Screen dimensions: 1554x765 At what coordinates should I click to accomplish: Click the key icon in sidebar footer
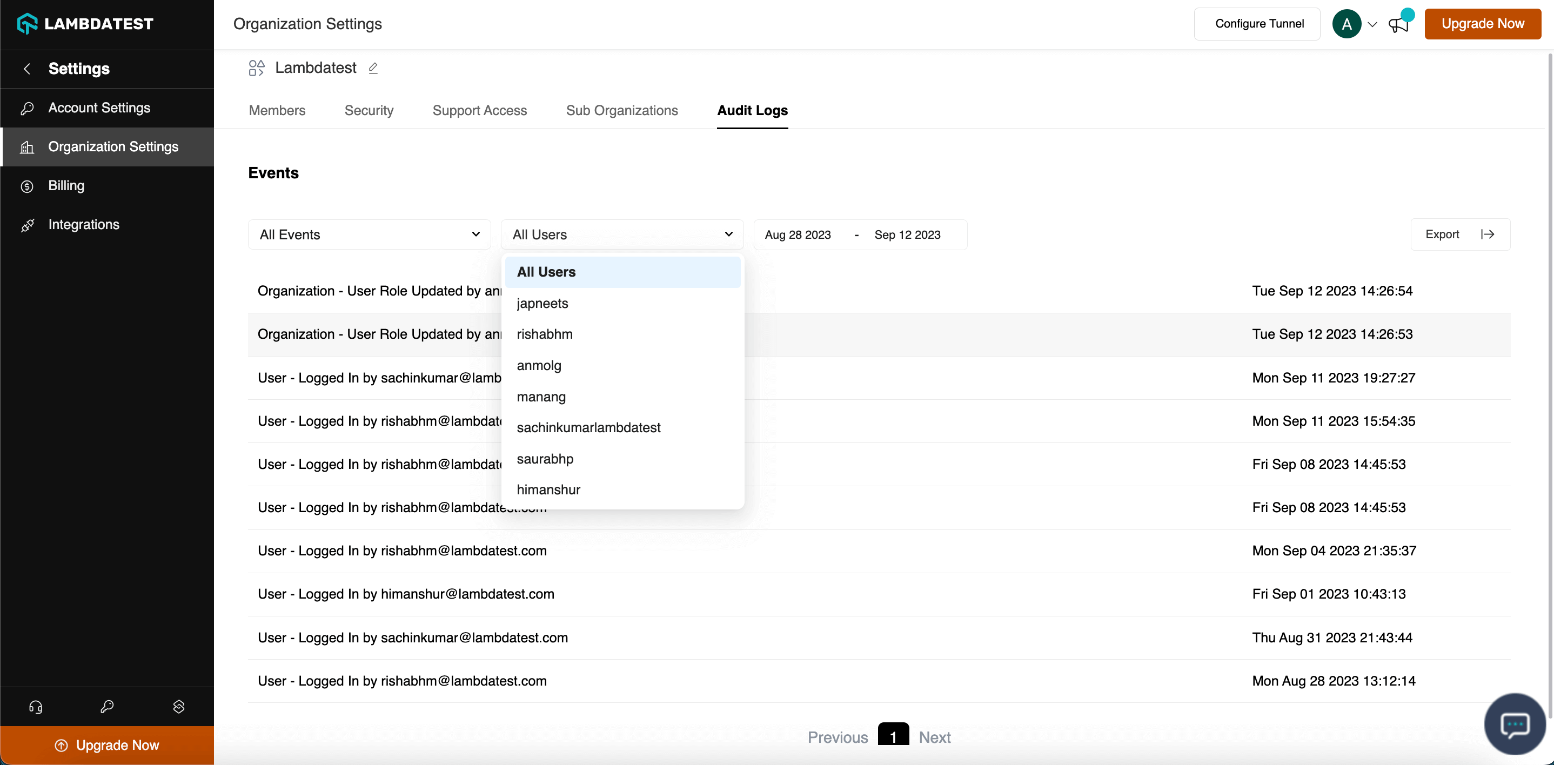click(107, 707)
